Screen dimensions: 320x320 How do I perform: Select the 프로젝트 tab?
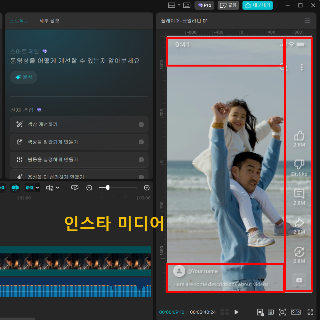coord(19,20)
